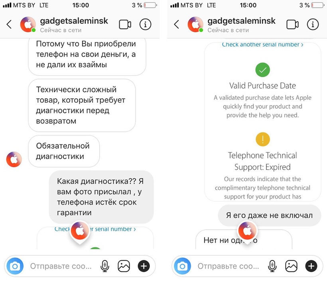Tap sender avatar beside 'Обязательной диагностики' message
Screen dimensions: 327x283
tap(14, 159)
